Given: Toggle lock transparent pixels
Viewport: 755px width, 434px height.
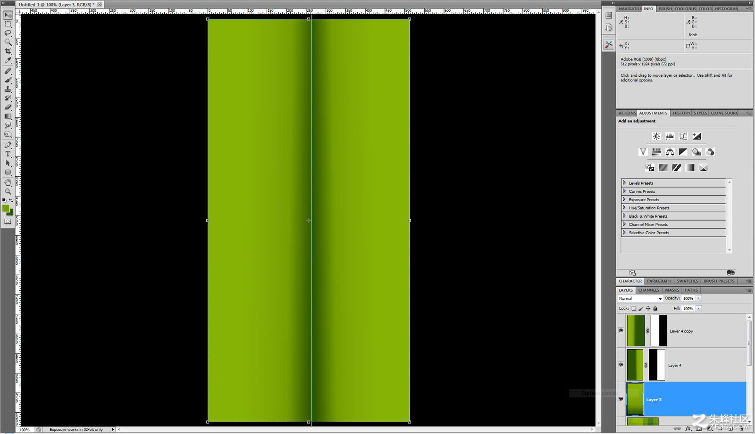Looking at the screenshot, I should (x=634, y=308).
